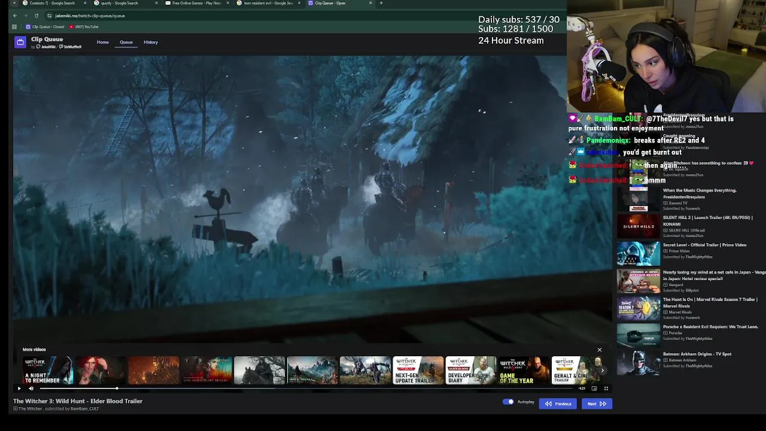Click the Next clip button
This screenshot has height=431, width=766.
pos(597,403)
